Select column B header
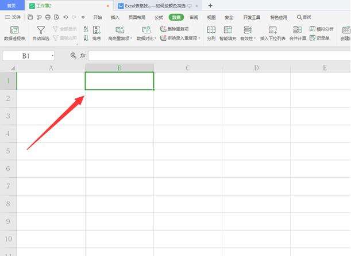351x256 pixels. pos(119,68)
